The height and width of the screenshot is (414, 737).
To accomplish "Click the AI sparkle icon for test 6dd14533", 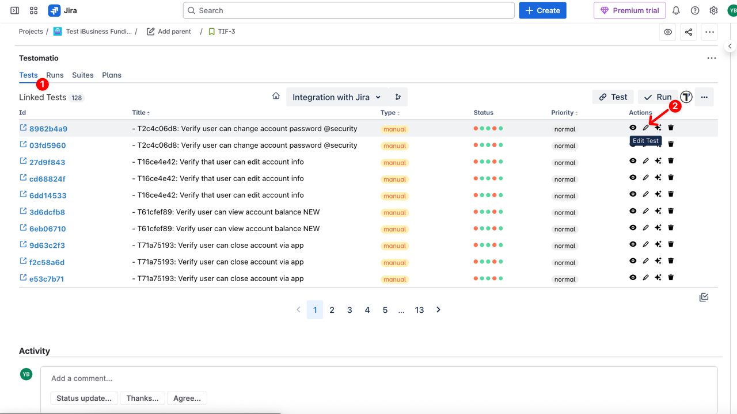I will coord(658,194).
